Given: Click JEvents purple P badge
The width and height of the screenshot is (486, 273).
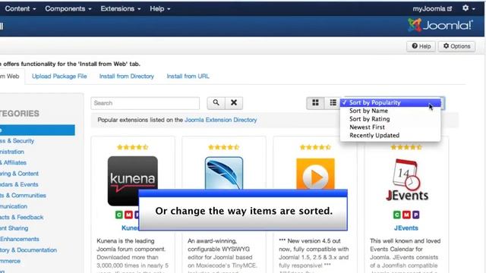Looking at the screenshot, I should pyautogui.click(x=415, y=215).
